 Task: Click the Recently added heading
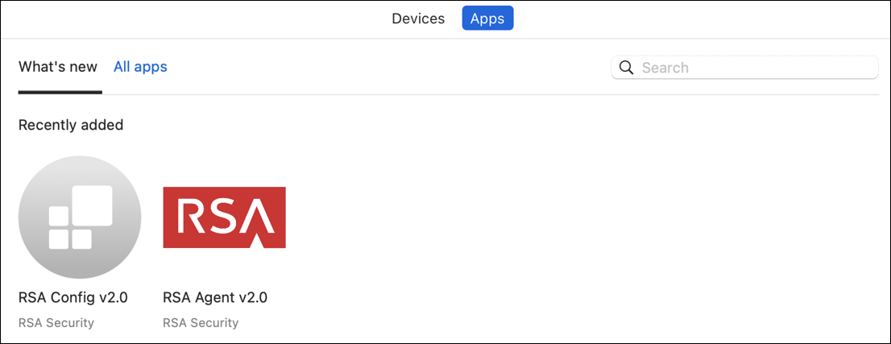tap(71, 125)
